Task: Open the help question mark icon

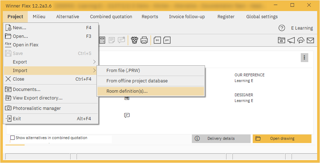Action: 282,28
